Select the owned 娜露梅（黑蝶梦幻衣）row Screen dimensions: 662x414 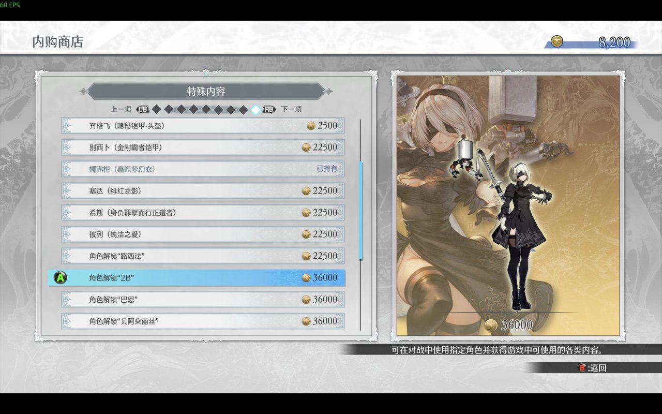tap(203, 169)
